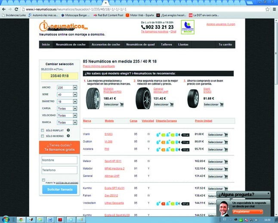
Task: Open the Inicio menu item
Action: (x=46, y=44)
